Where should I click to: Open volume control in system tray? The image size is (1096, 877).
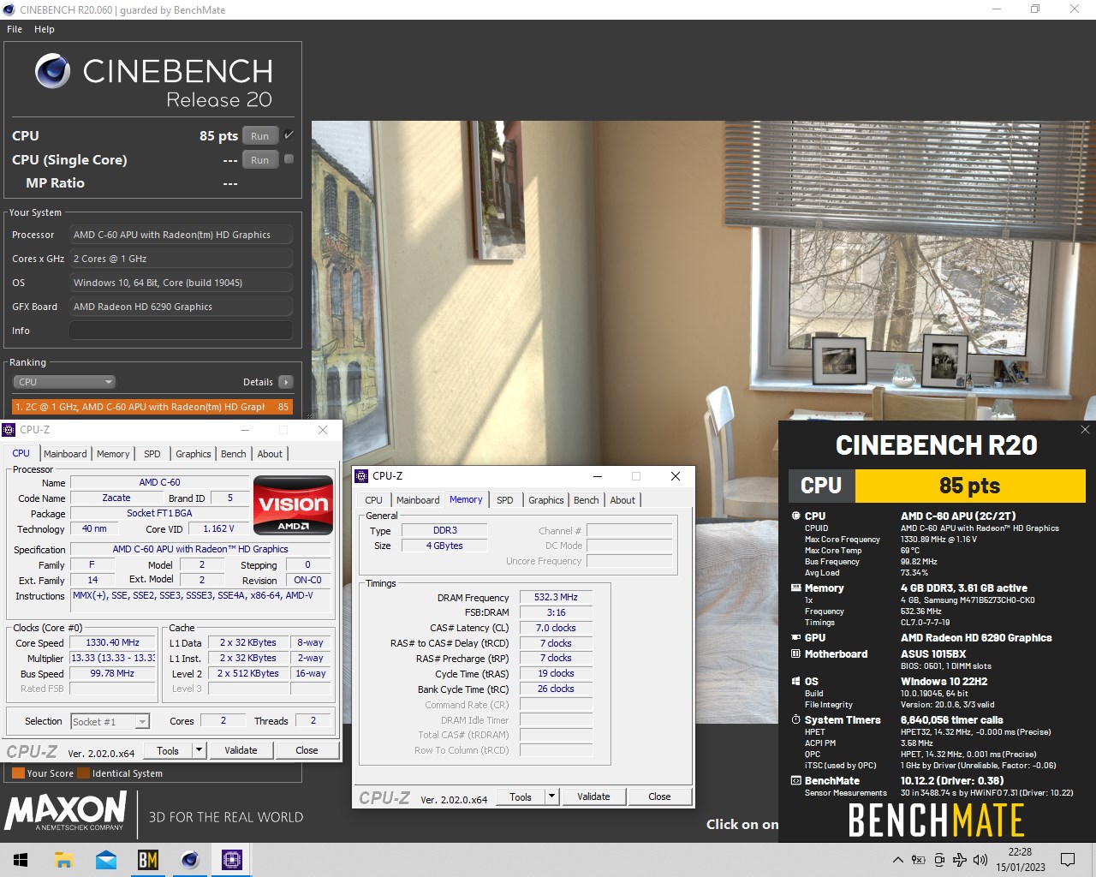(x=980, y=860)
